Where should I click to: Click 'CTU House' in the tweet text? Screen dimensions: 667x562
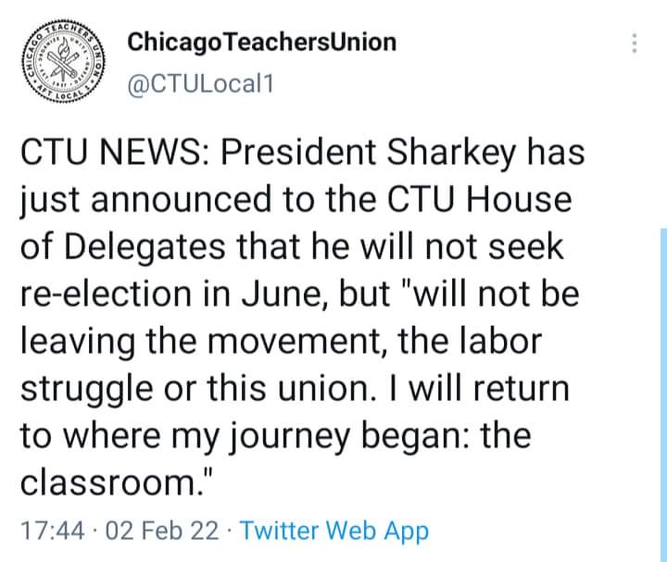pyautogui.click(x=480, y=200)
